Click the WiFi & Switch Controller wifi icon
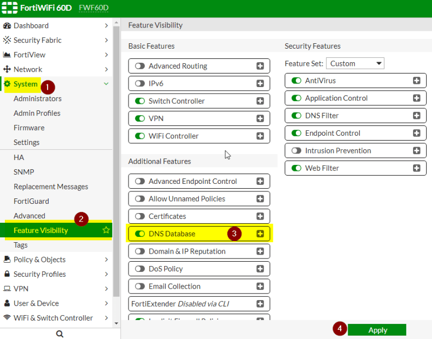The width and height of the screenshot is (432, 339). pos(7,317)
